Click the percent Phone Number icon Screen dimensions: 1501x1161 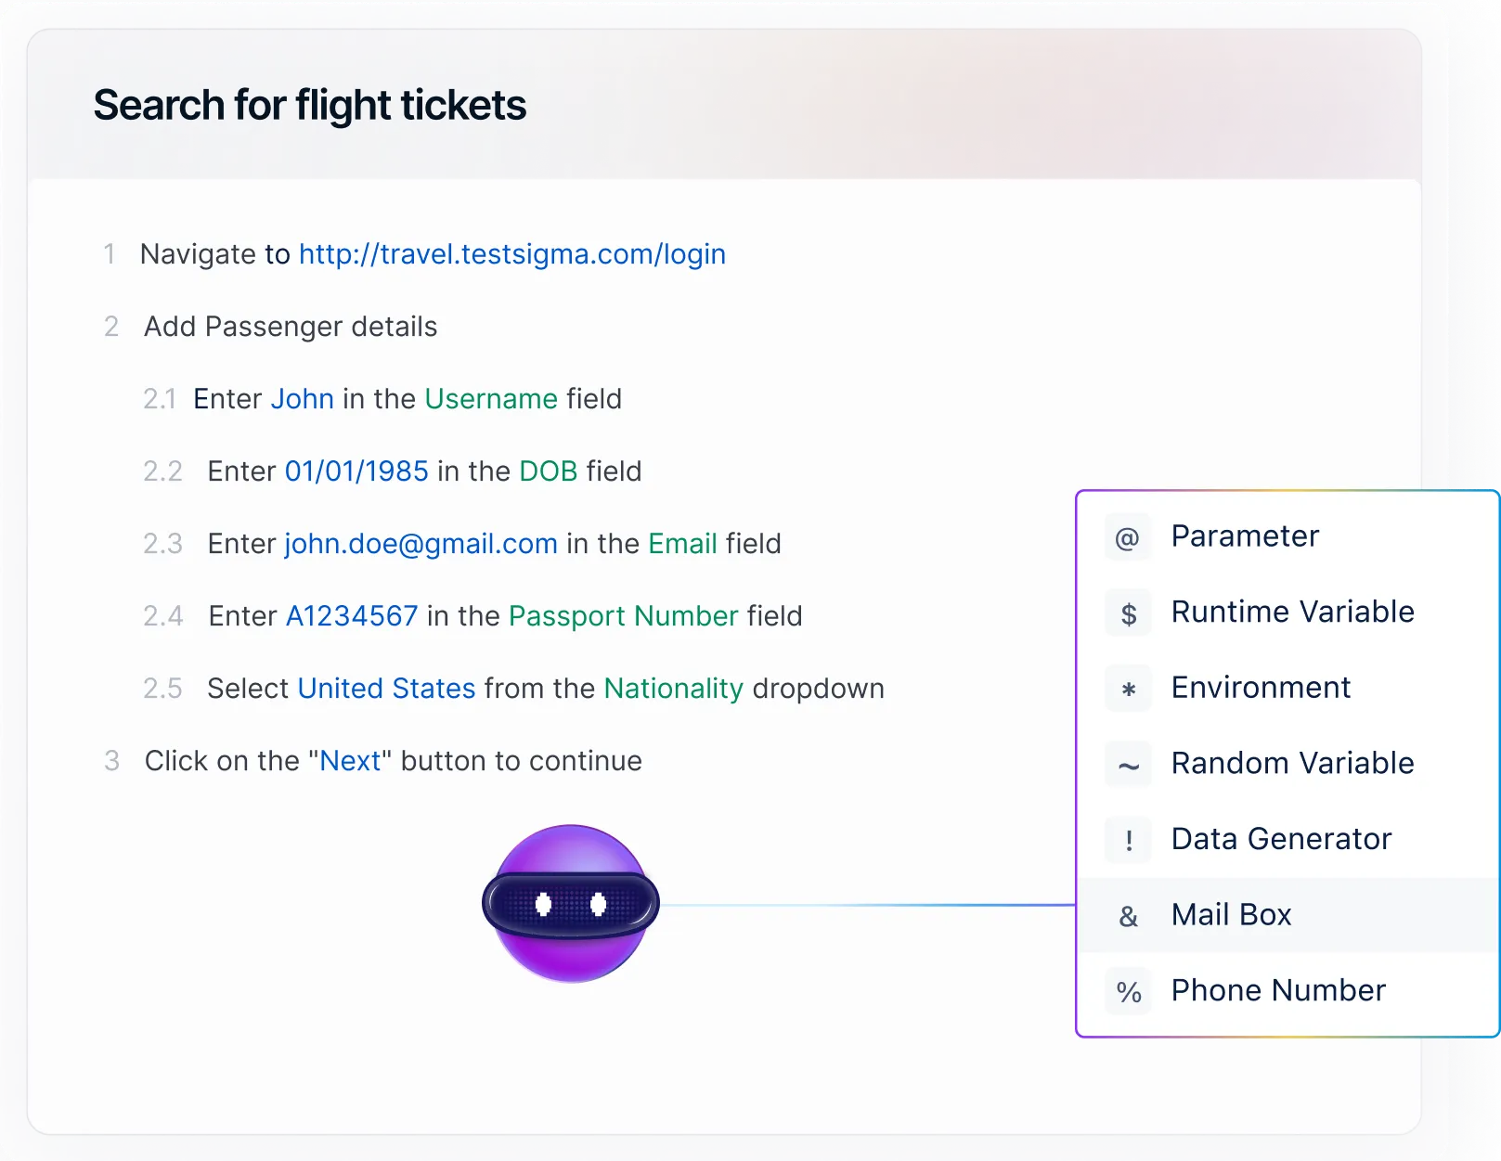click(x=1128, y=991)
